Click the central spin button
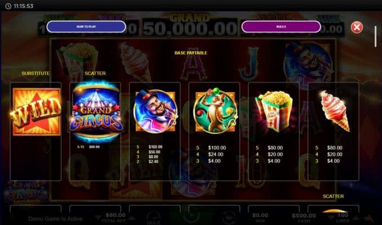The width and height of the screenshot is (382, 225). (x=190, y=217)
